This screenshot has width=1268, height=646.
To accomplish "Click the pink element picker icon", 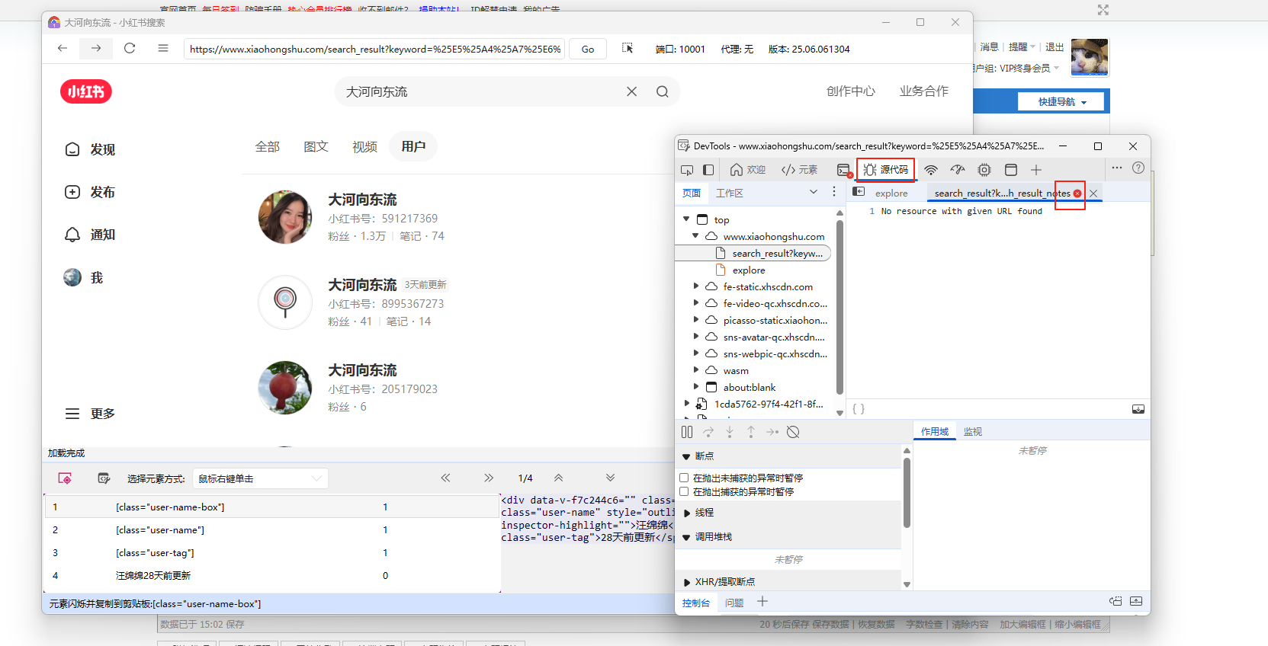I will point(65,478).
